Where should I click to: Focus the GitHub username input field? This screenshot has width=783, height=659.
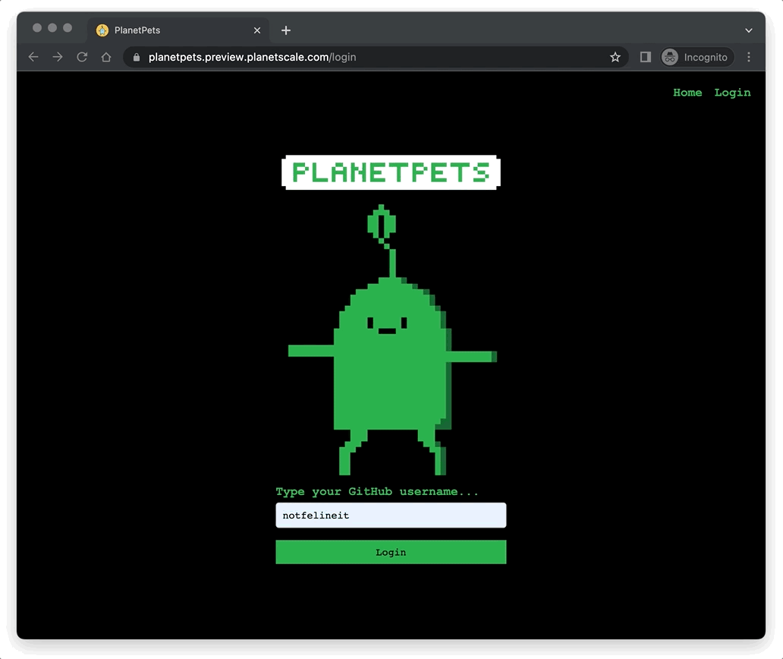(x=391, y=515)
